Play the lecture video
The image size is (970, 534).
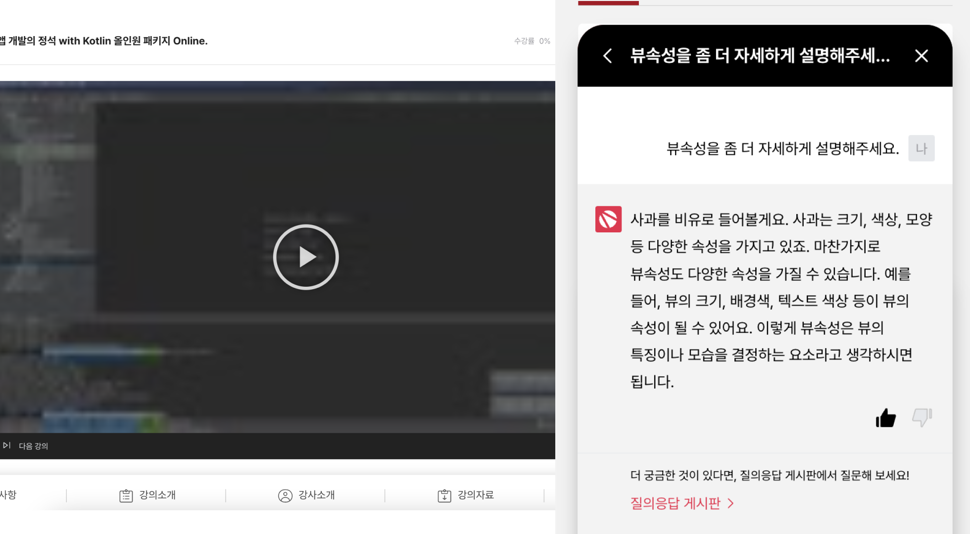[306, 257]
